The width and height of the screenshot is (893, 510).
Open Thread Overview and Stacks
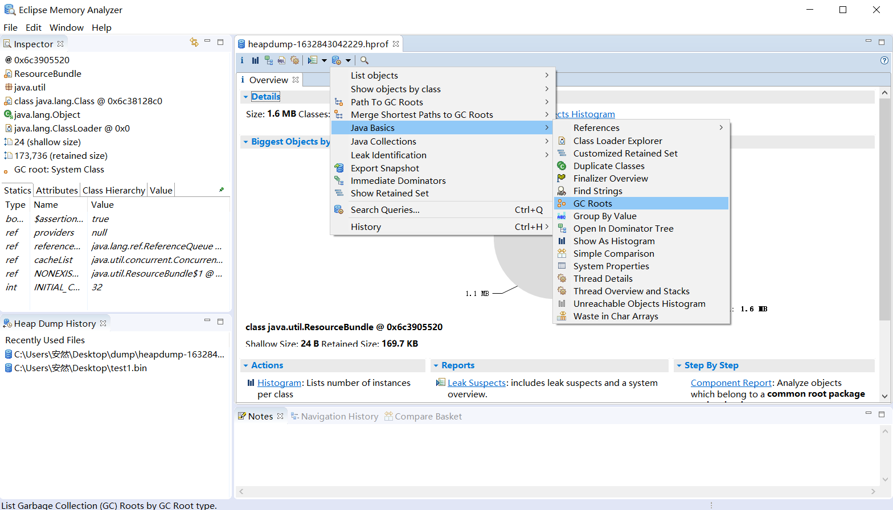[x=641, y=291]
